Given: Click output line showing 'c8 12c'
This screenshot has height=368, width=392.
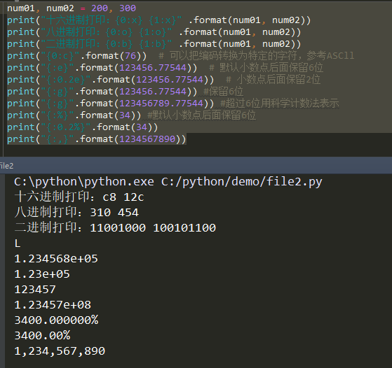Looking at the screenshot, I should pos(79,197).
